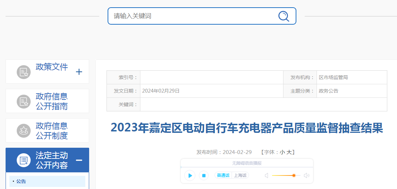Open 政府信息公开制度 section

tap(52, 130)
